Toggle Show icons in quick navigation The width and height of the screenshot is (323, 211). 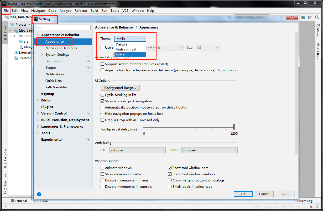tap(102, 101)
